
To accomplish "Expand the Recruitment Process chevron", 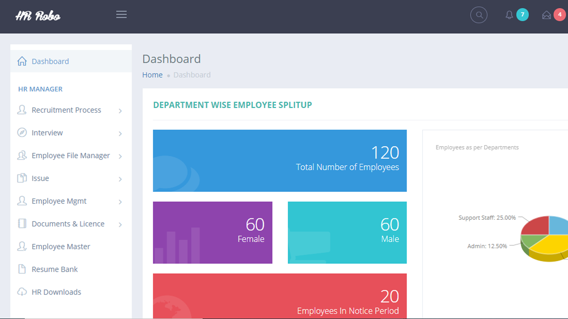I will click(x=120, y=111).
